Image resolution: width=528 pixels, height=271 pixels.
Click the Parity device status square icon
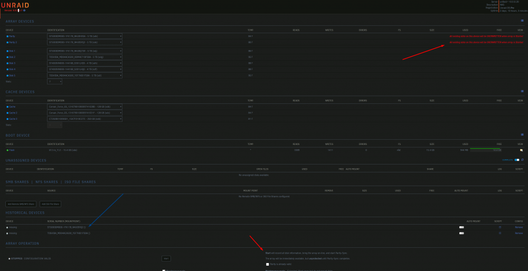click(7, 36)
